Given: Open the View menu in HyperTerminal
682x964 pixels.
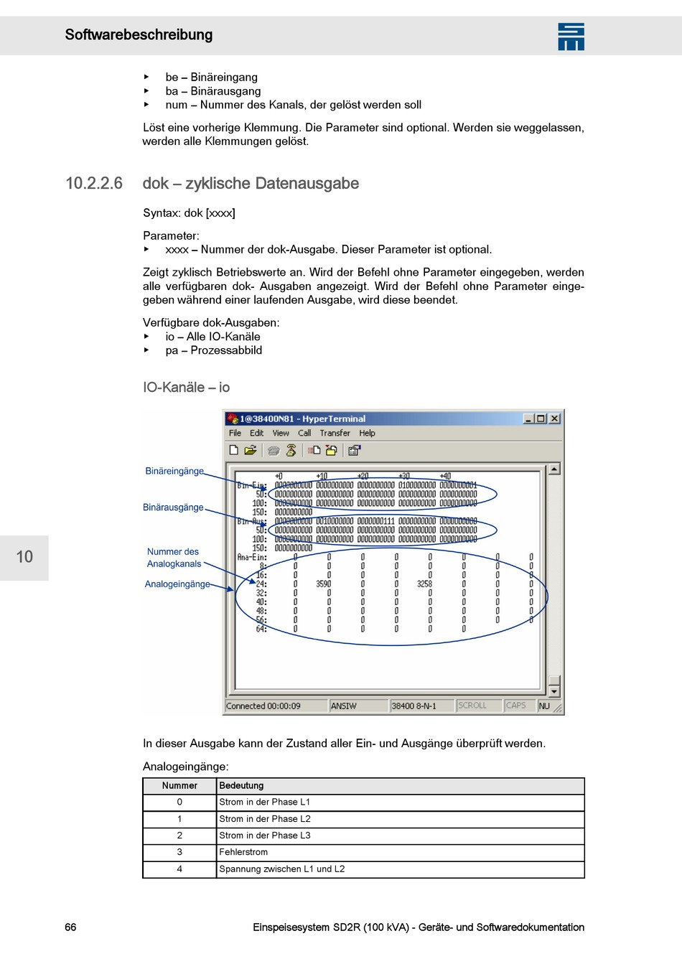Looking at the screenshot, I should (x=281, y=433).
